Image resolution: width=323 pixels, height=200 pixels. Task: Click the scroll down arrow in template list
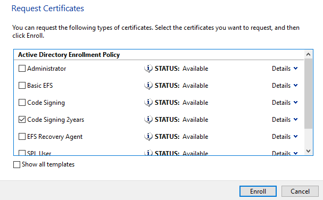[308, 151]
